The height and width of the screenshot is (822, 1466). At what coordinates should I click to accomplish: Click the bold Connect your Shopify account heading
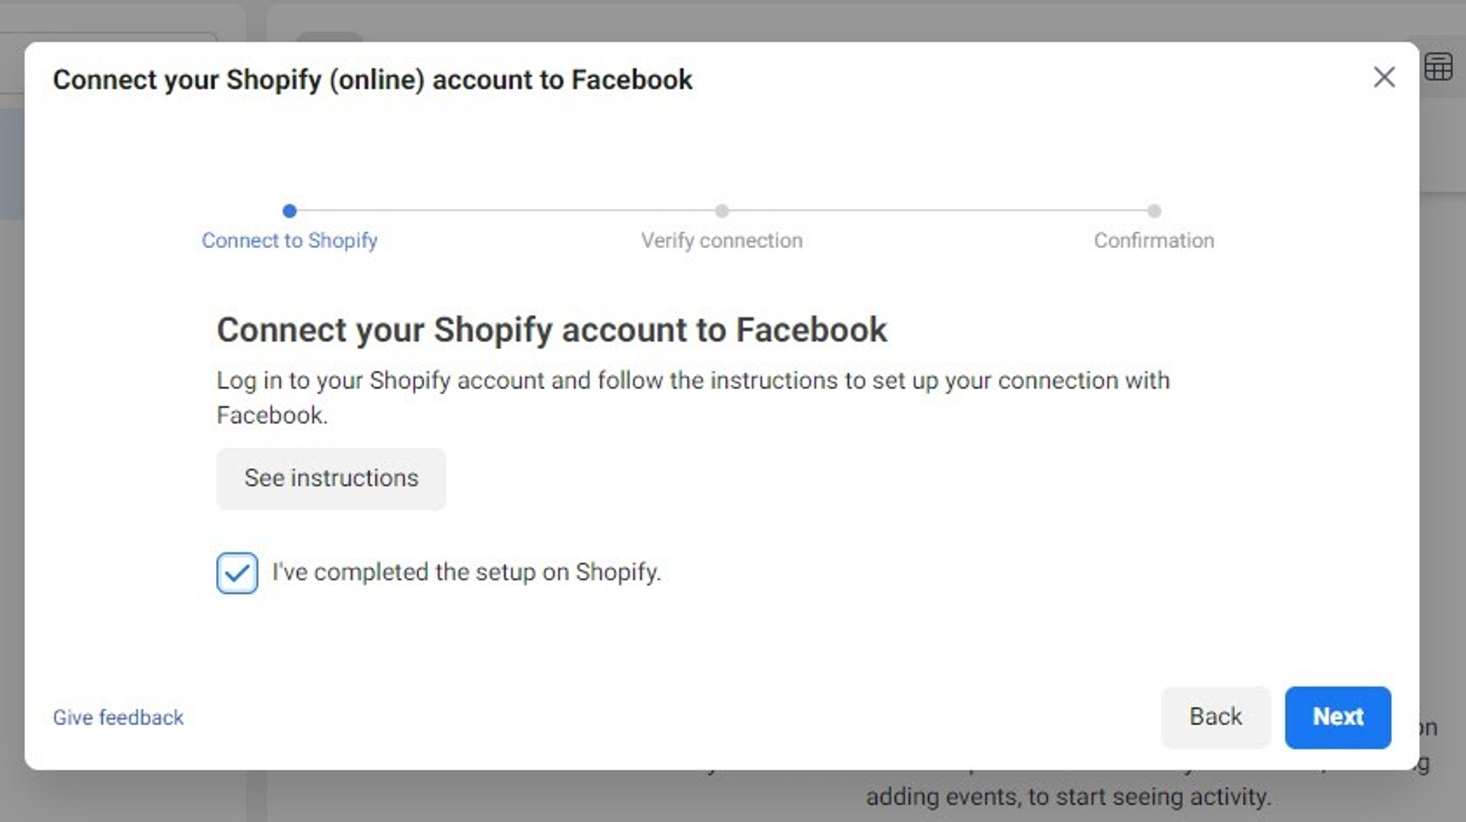(552, 330)
